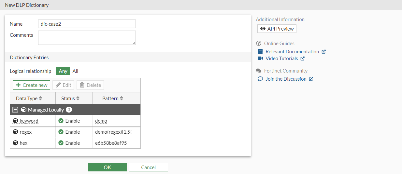402x174 pixels.
Task: Click into the Name field
Action: [87, 24]
